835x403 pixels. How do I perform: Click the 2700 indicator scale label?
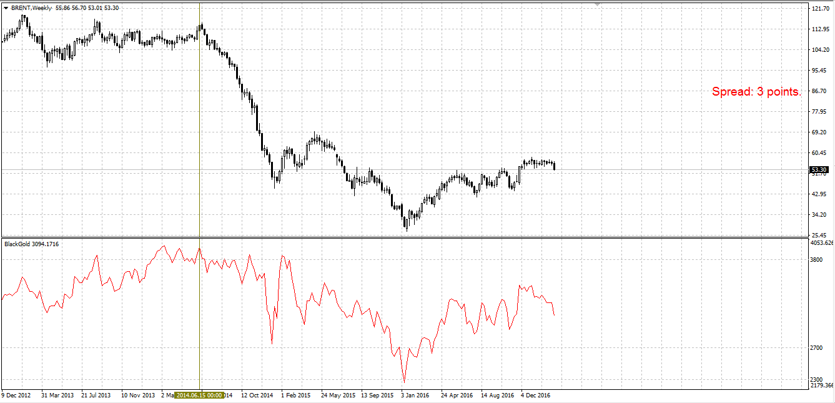(817, 348)
